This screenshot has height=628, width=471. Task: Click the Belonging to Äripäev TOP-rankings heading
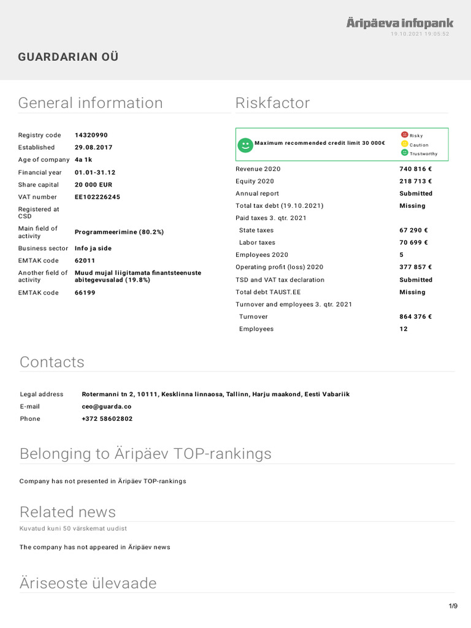145,454
